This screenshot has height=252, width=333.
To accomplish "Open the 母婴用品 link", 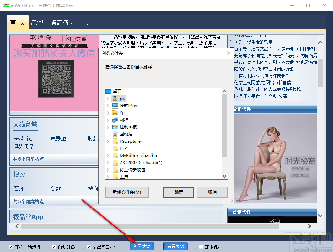I will 24,147.
